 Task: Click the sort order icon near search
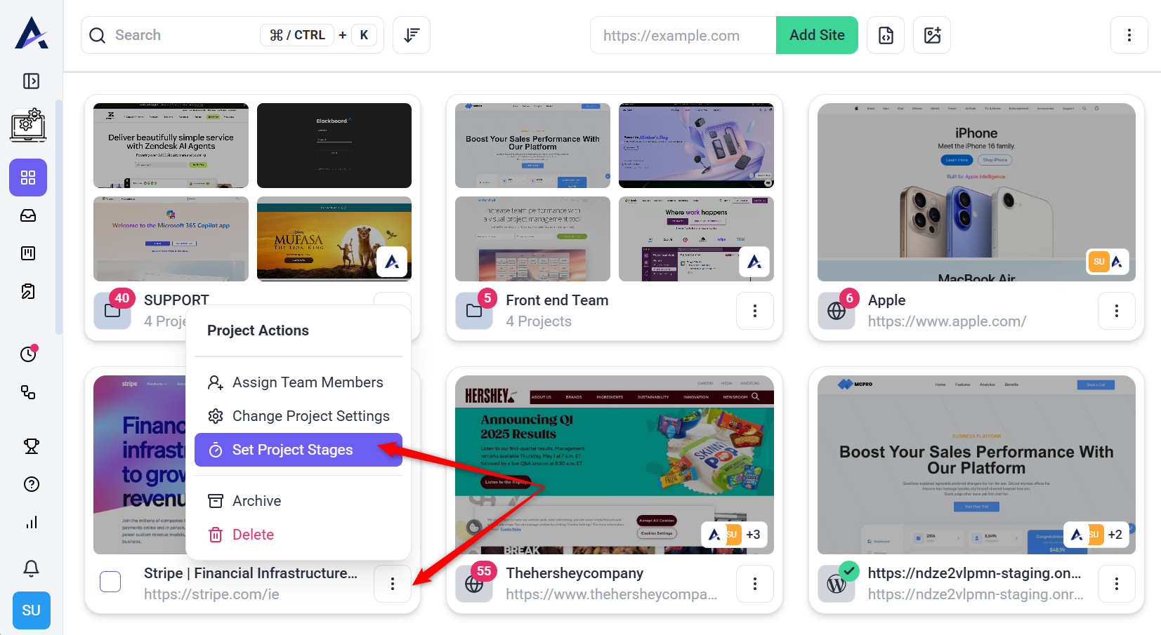(412, 35)
